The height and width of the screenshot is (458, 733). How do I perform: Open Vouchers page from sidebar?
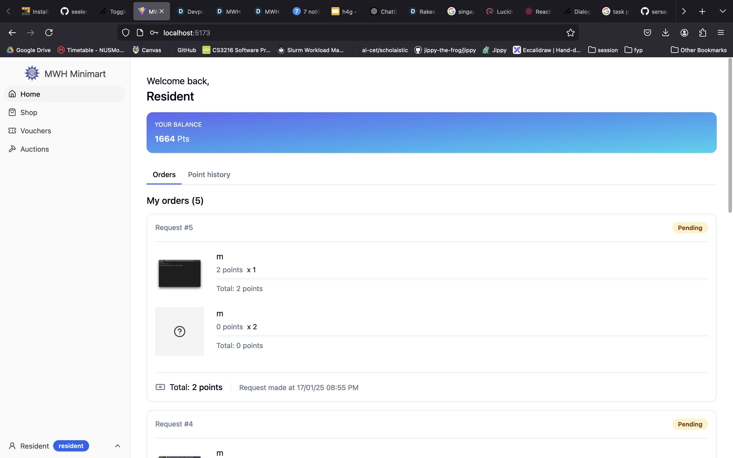(x=35, y=131)
